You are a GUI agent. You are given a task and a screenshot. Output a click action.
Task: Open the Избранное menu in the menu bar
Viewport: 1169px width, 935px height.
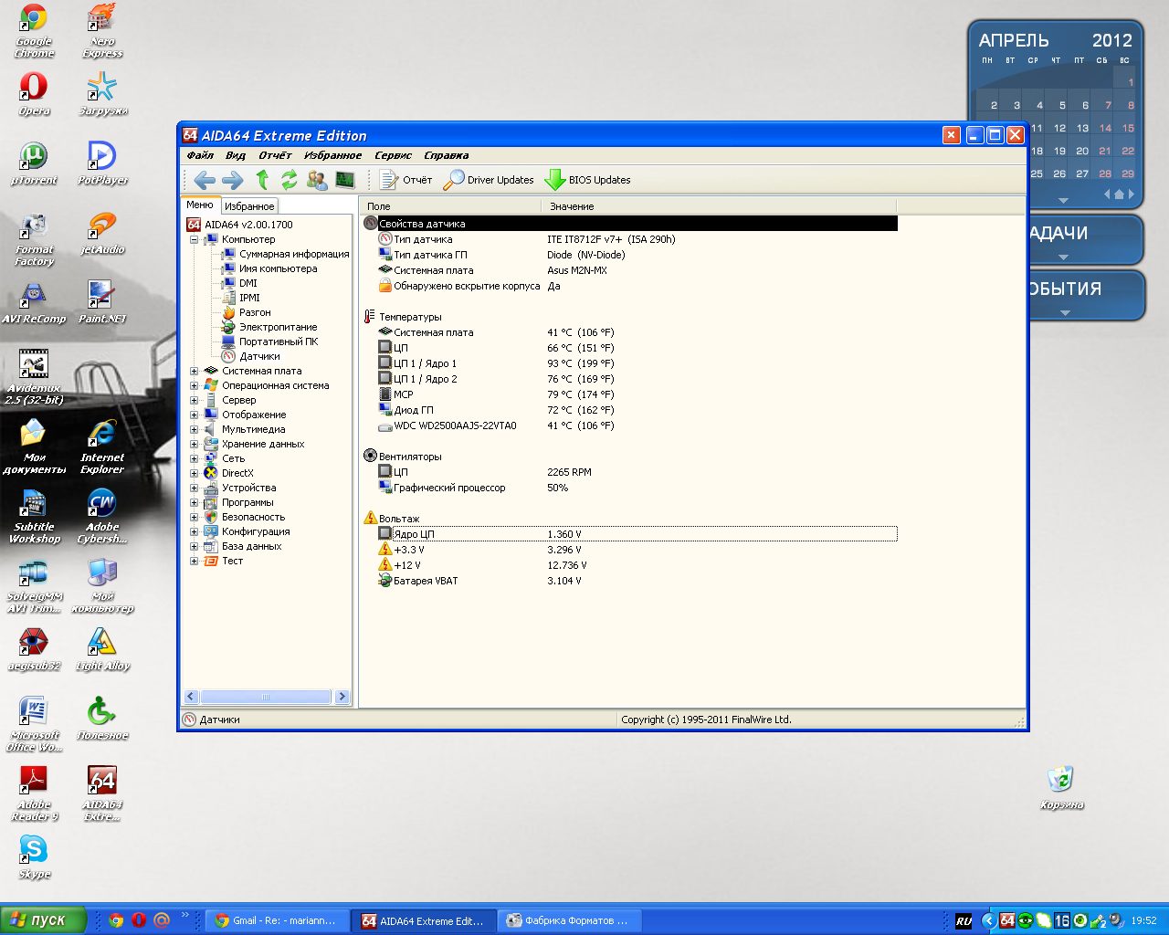pyautogui.click(x=333, y=155)
